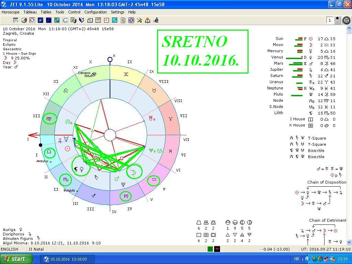Open the Horoscope menu

10,12
